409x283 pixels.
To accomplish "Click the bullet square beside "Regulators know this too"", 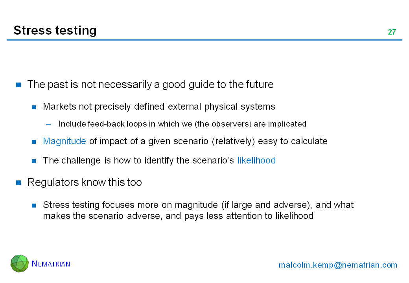I will coord(18,183).
